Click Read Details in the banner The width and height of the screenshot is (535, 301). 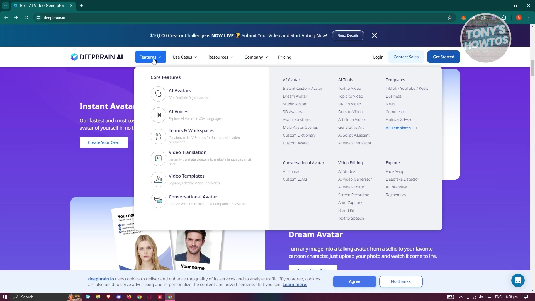pos(348,35)
